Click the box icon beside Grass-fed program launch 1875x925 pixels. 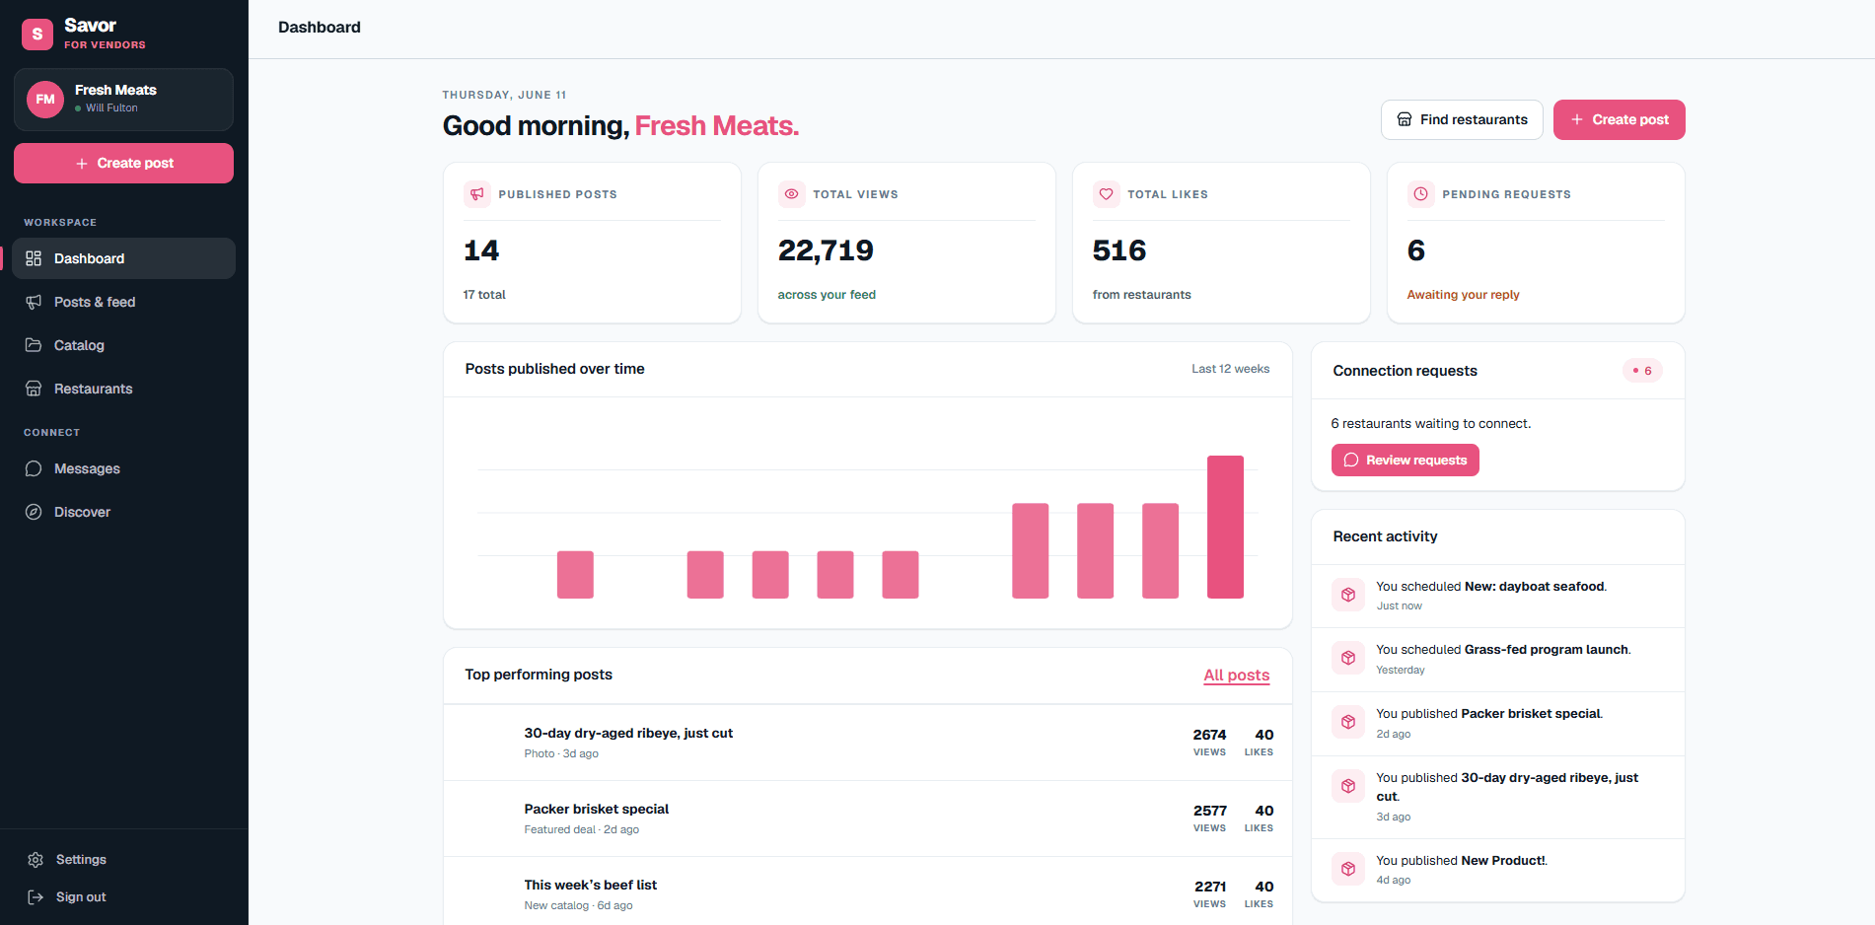point(1348,658)
